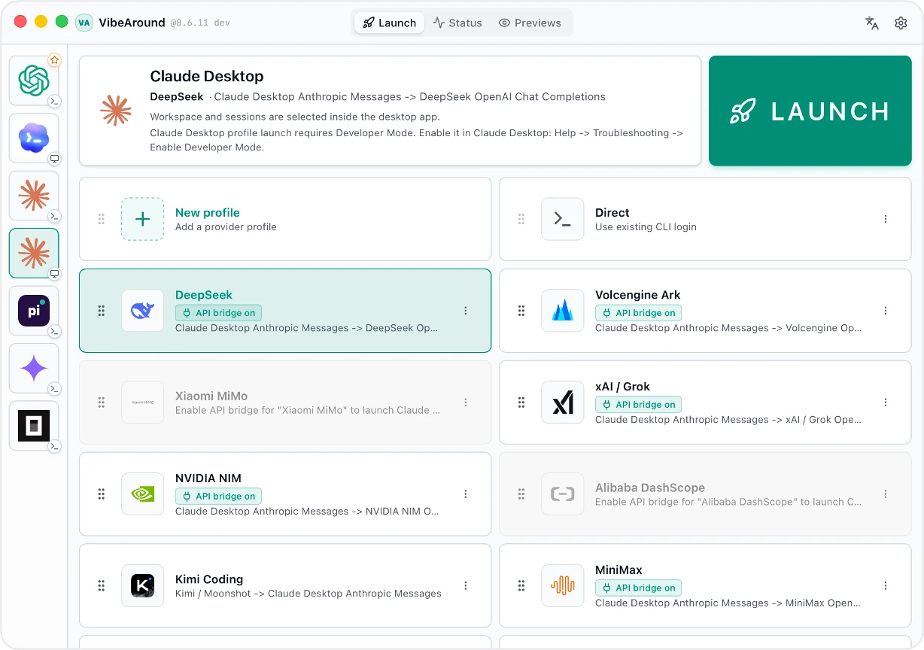Select the ChatGPT app in sidebar
Image resolution: width=924 pixels, height=650 pixels.
34,80
